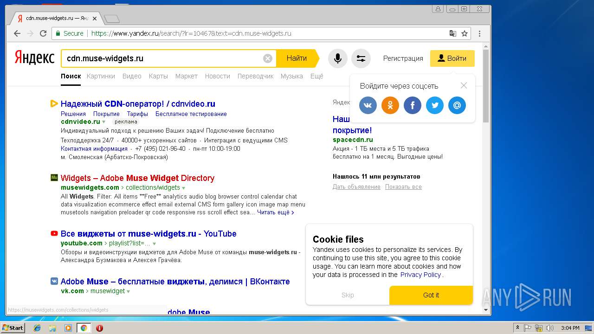Open the Ещё more services menu
The image size is (594, 334).
coord(316,76)
